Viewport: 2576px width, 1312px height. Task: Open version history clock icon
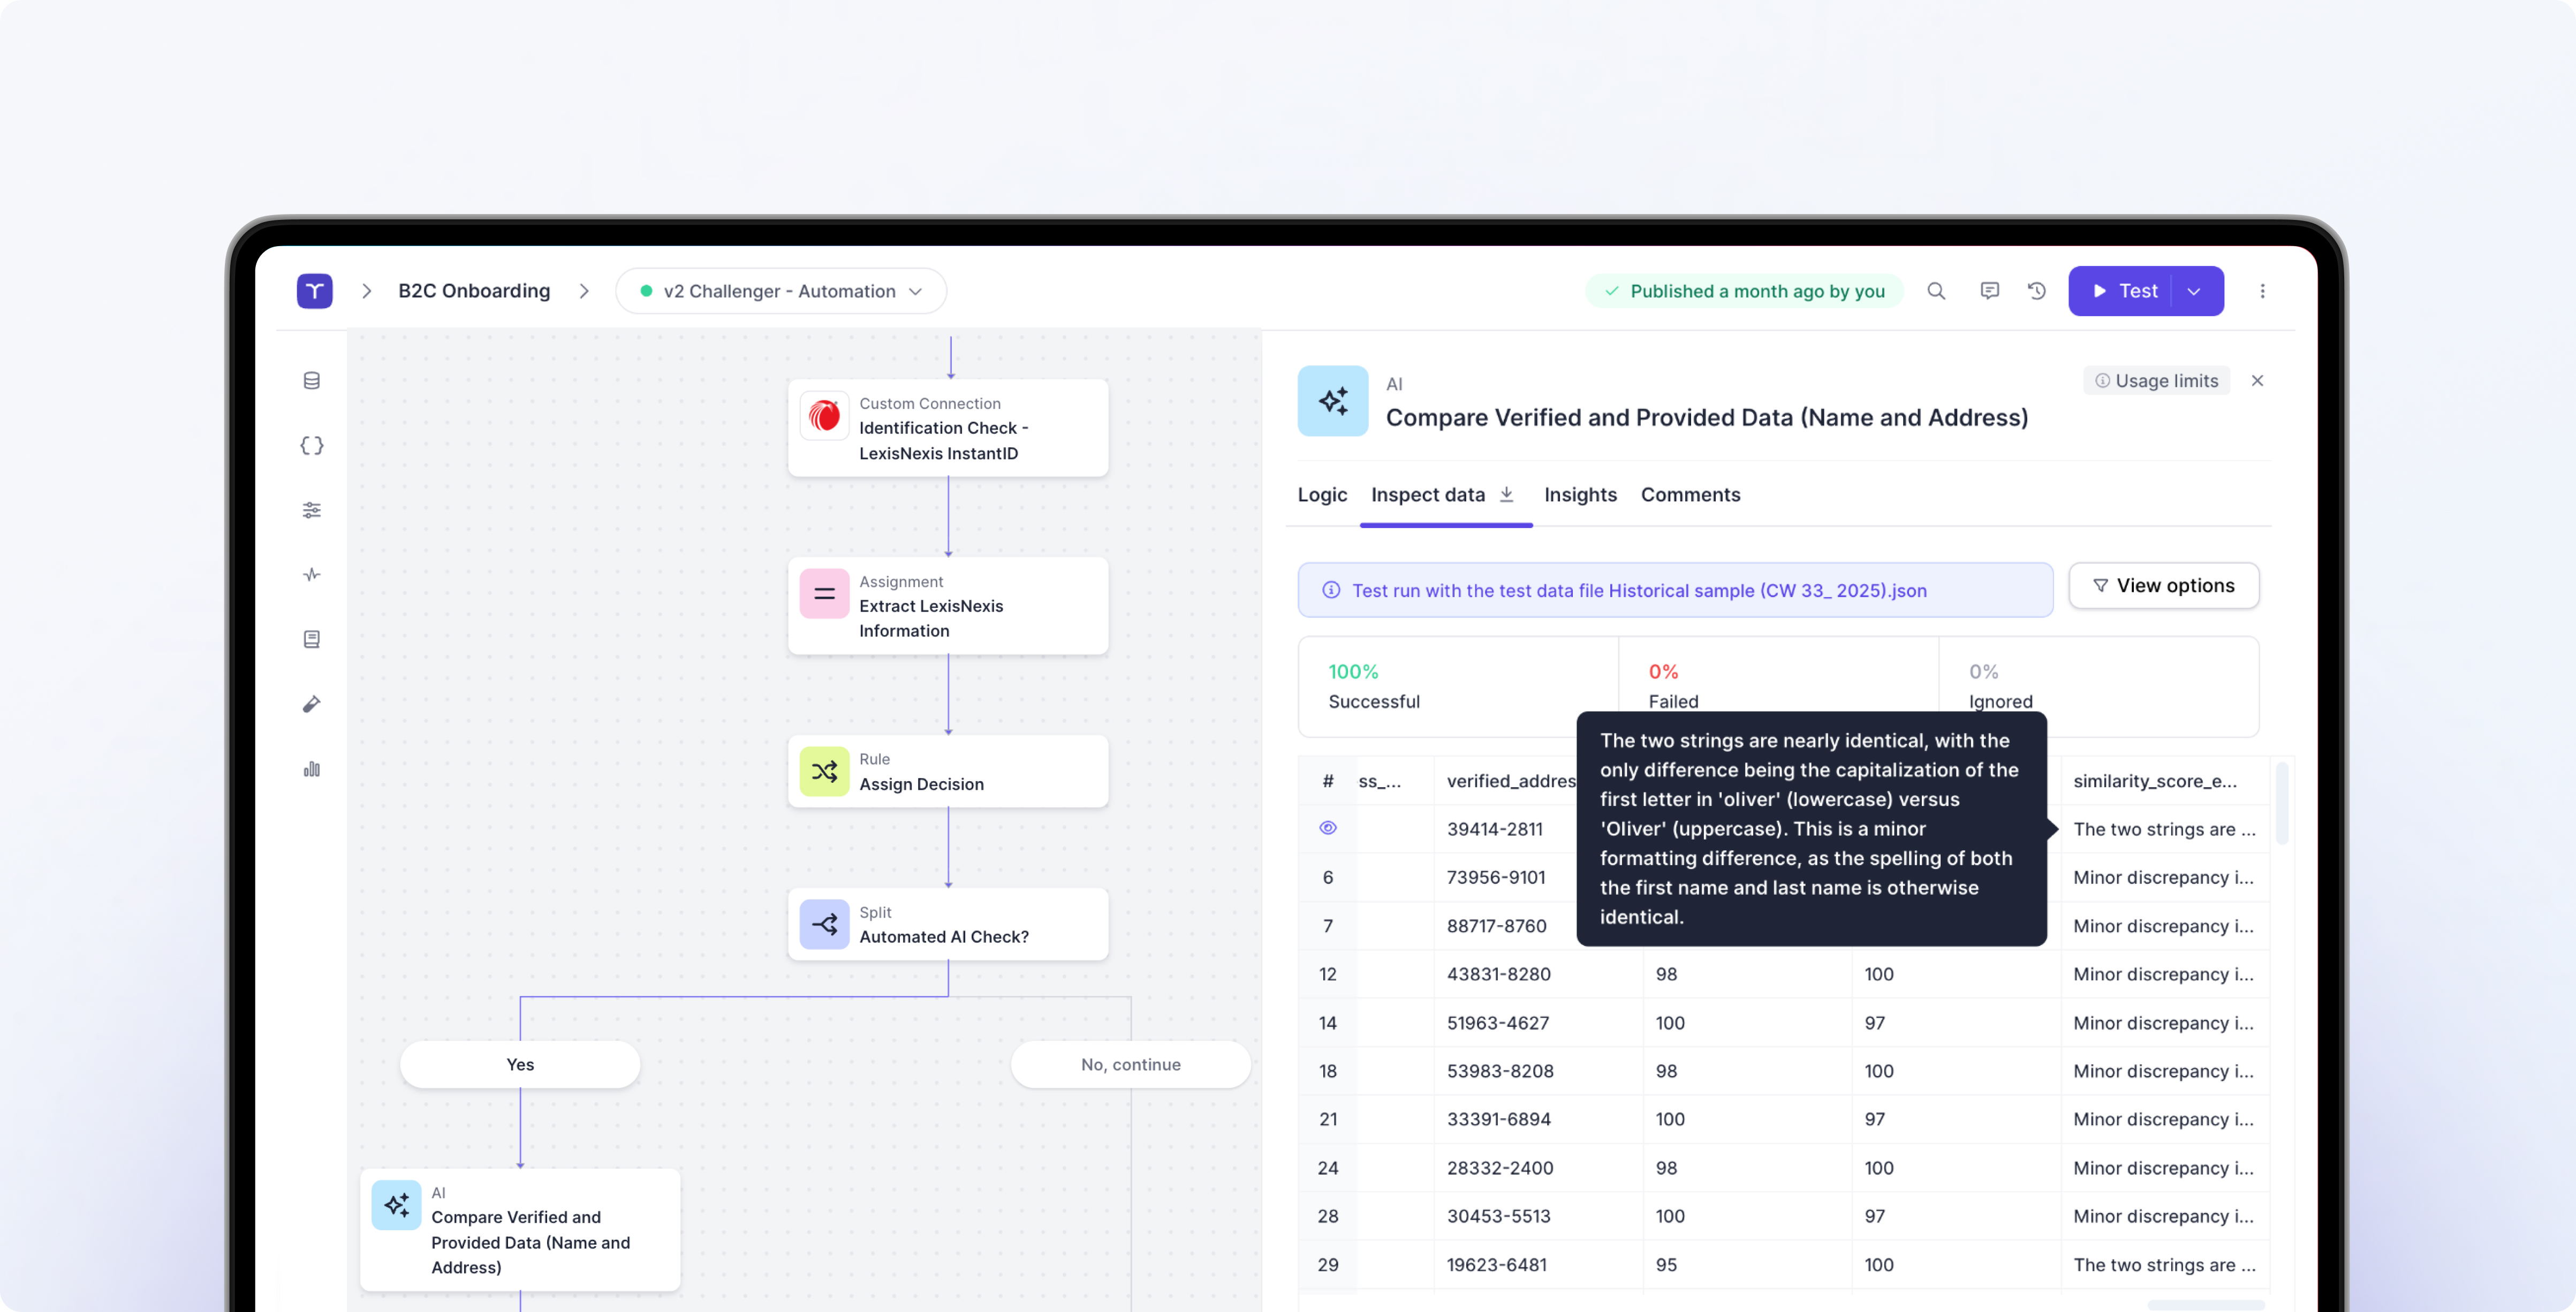[2037, 291]
